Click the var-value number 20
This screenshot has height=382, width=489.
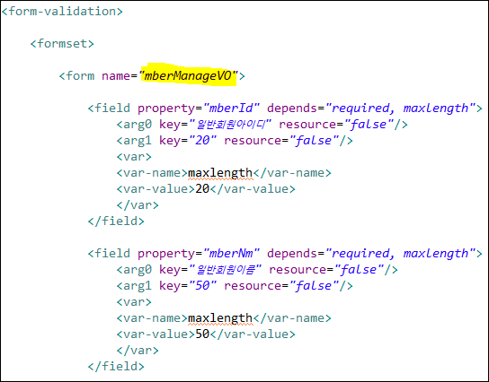[202, 189]
